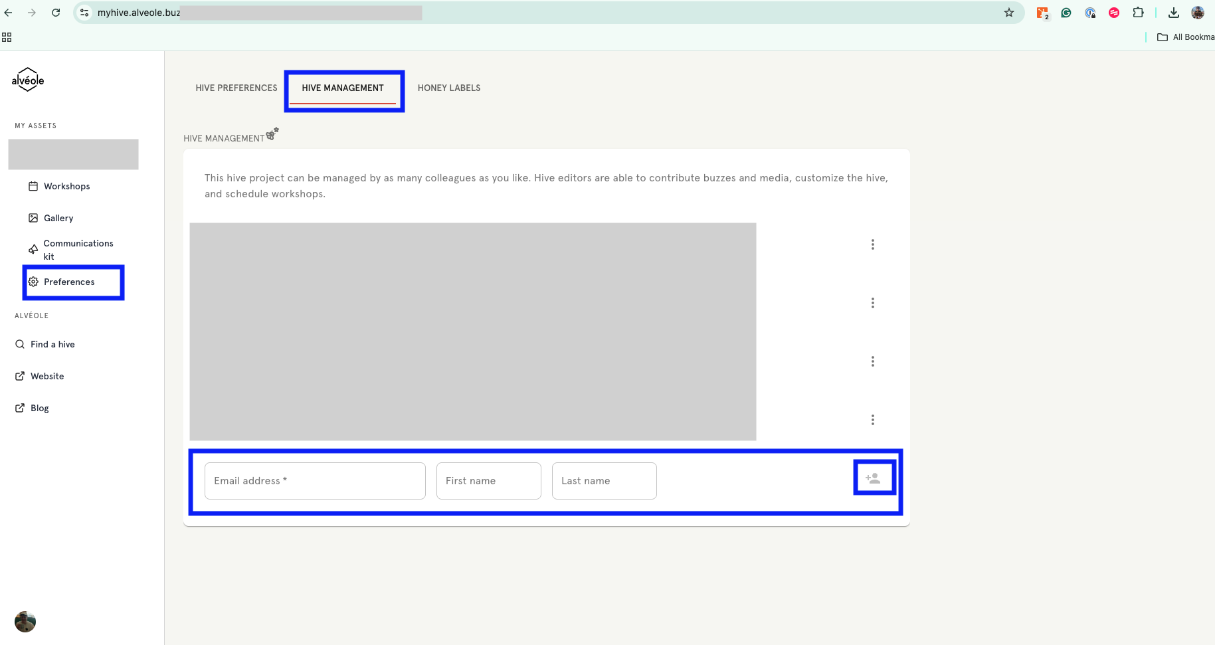
Task: Go forward to the next page
Action: coord(32,13)
